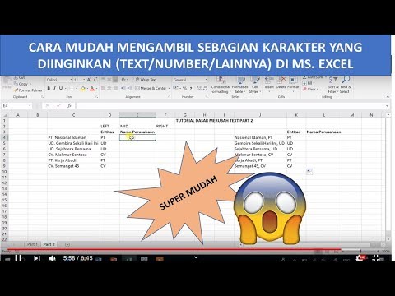Open Cell Styles gallery
This screenshot has height=296, width=395.
tap(254, 85)
